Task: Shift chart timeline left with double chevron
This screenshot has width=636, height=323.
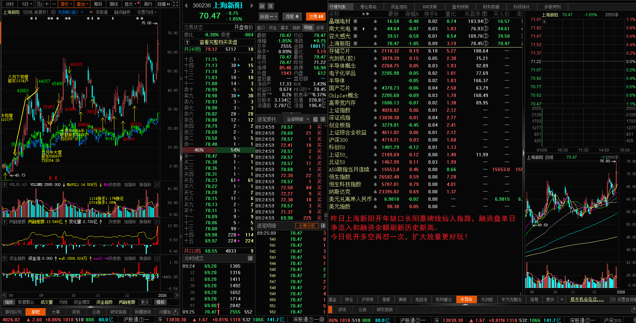Action: pos(4,295)
